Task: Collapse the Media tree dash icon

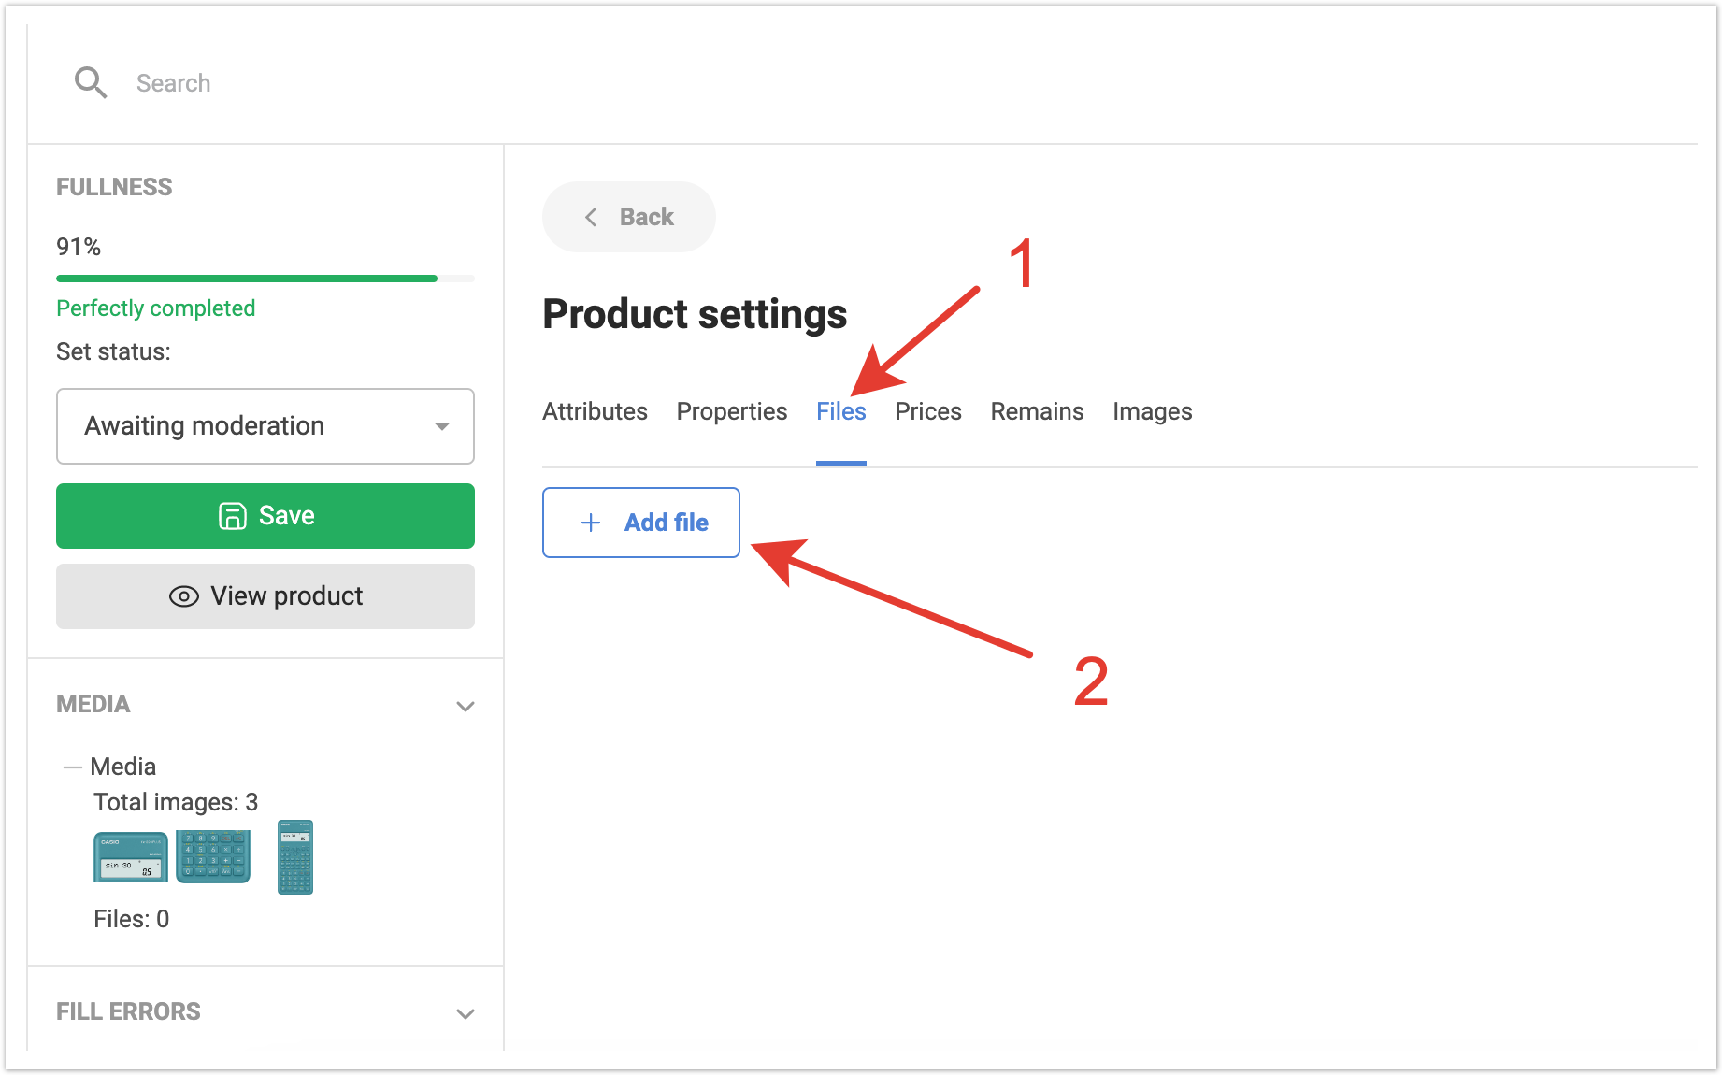Action: click(x=72, y=767)
